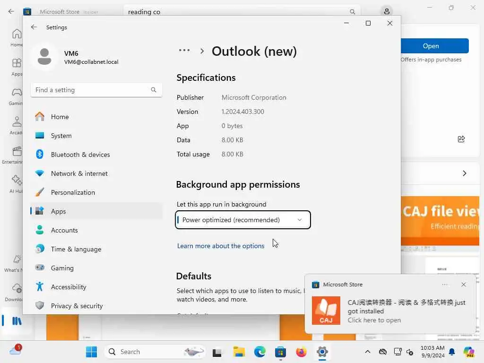Show hidden system tray icons
The image size is (484, 363).
click(x=367, y=352)
